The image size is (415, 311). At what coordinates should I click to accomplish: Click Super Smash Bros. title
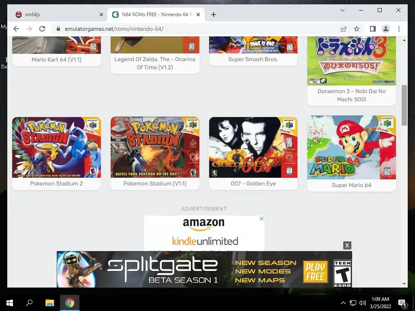[x=253, y=59]
